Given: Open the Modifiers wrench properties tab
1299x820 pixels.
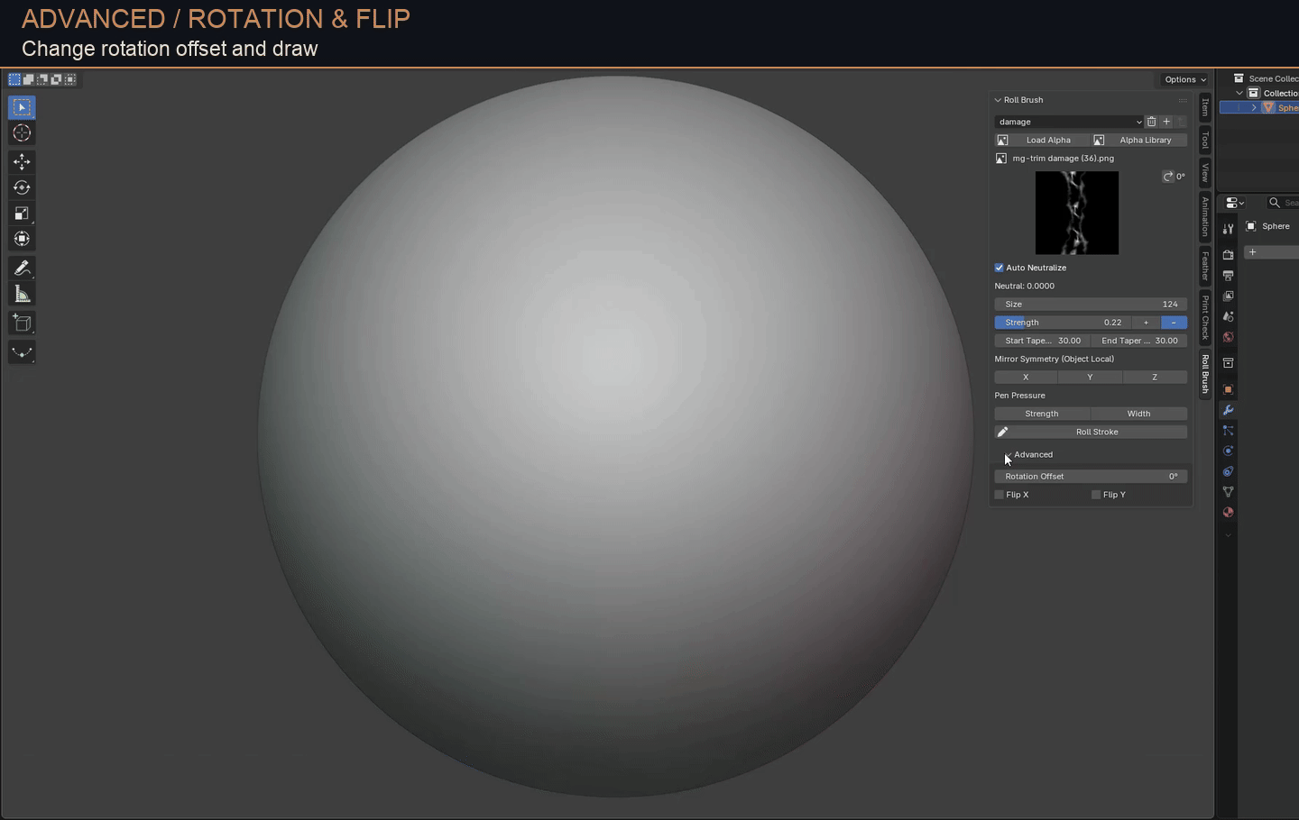Looking at the screenshot, I should [1228, 410].
